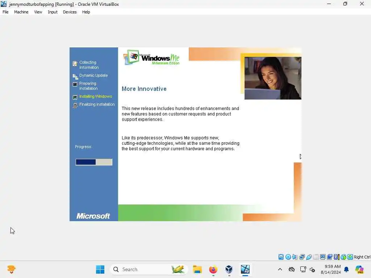Minimize the VirtualBox window
This screenshot has height=278, width=371.
[329, 4]
